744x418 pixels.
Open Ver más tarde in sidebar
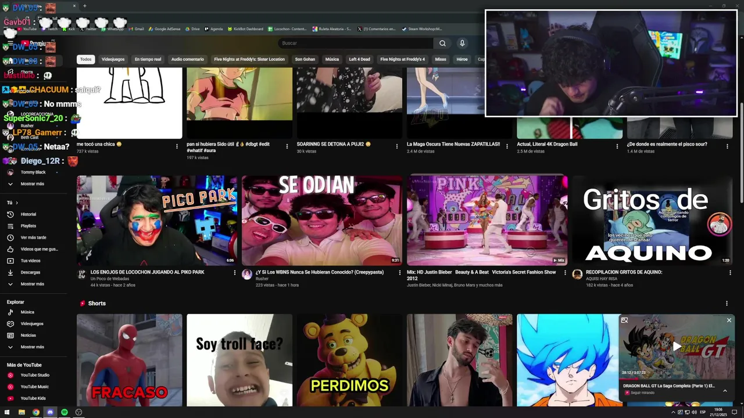[x=33, y=237]
